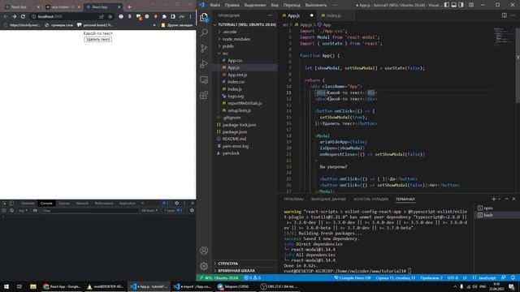Click the new terminal plus icon
520x292 pixels.
[493, 199]
